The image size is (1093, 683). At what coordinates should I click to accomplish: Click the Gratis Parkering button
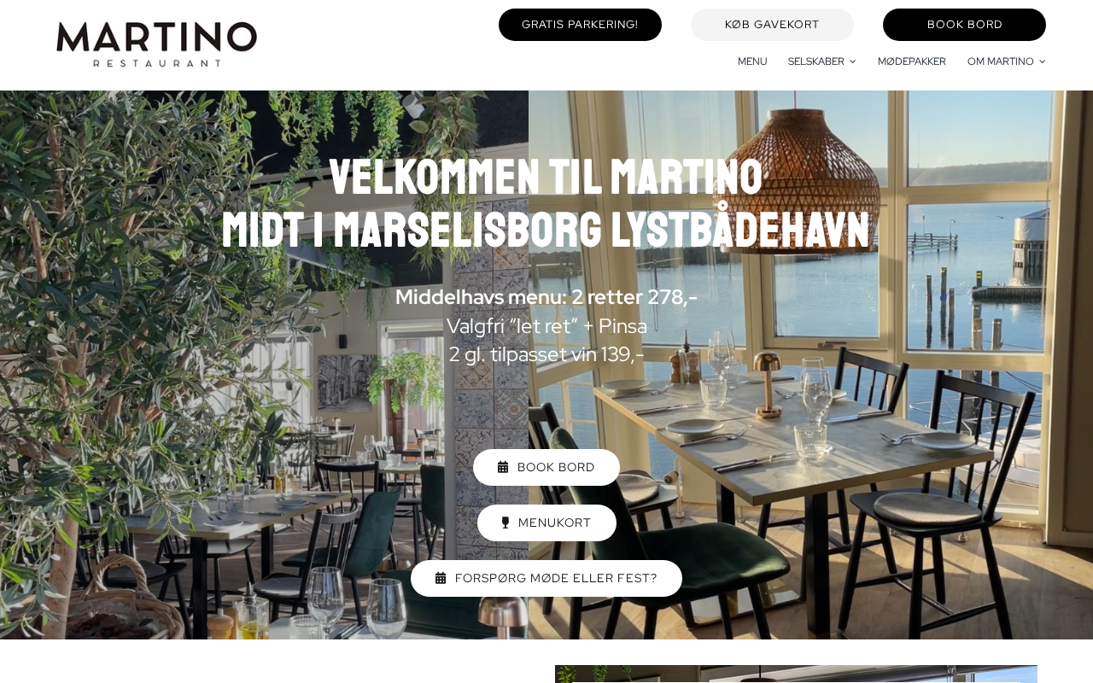coord(580,25)
